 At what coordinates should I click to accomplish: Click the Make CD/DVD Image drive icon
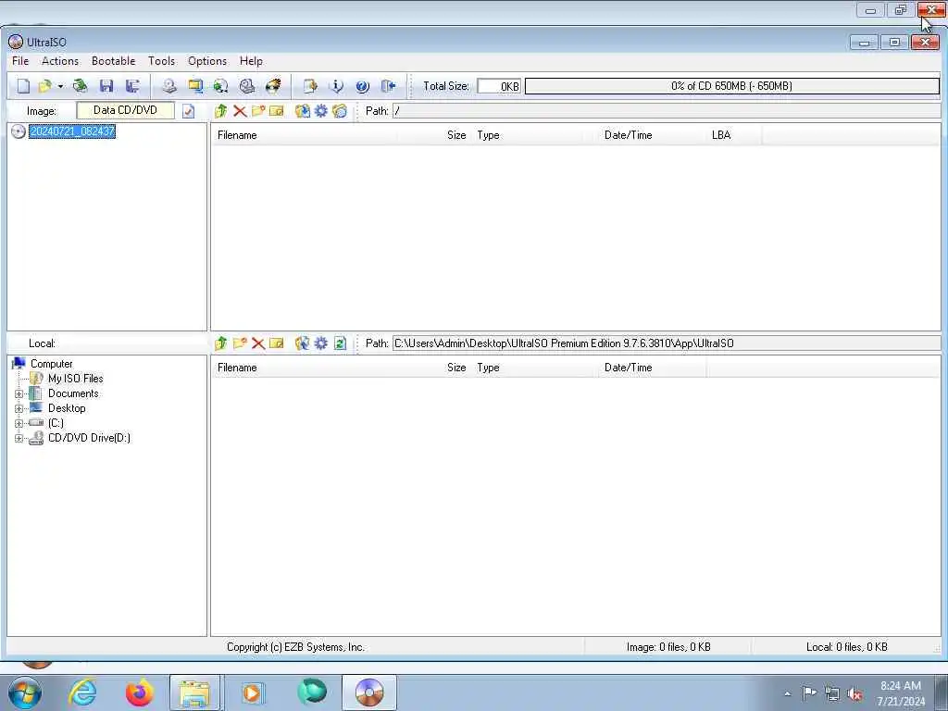tap(169, 86)
